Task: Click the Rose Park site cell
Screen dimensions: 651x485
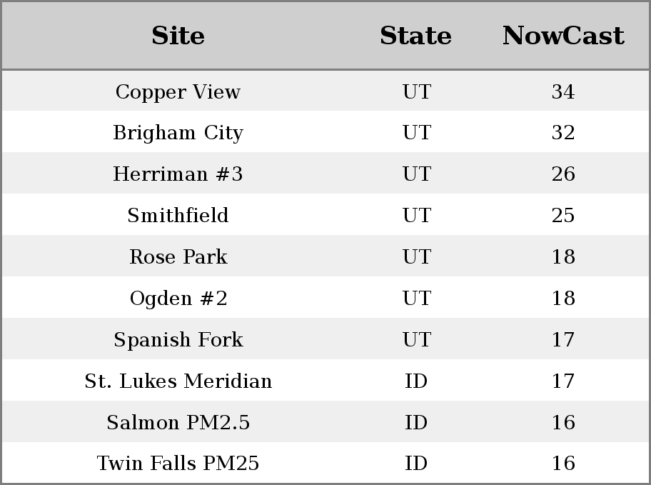Action: [x=178, y=257]
